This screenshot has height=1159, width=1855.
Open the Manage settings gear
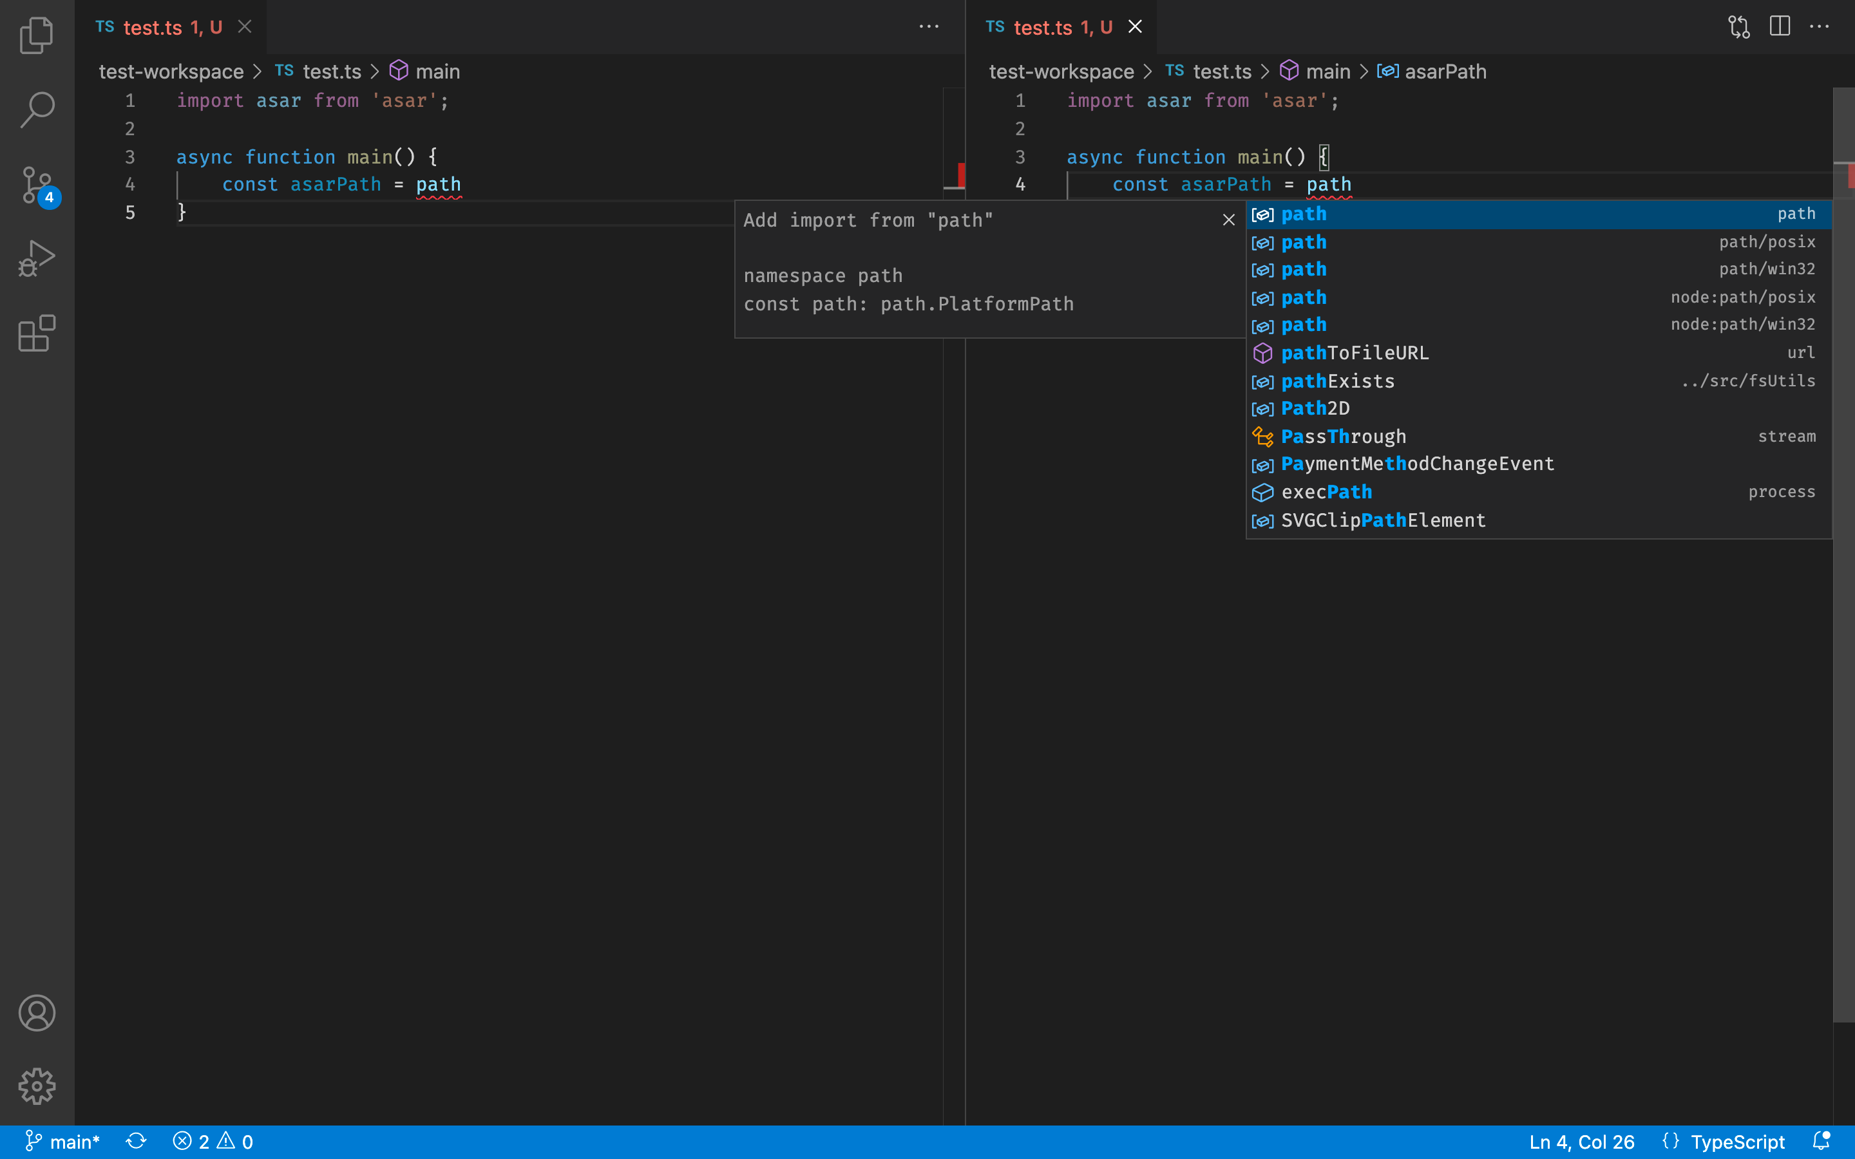point(36,1086)
